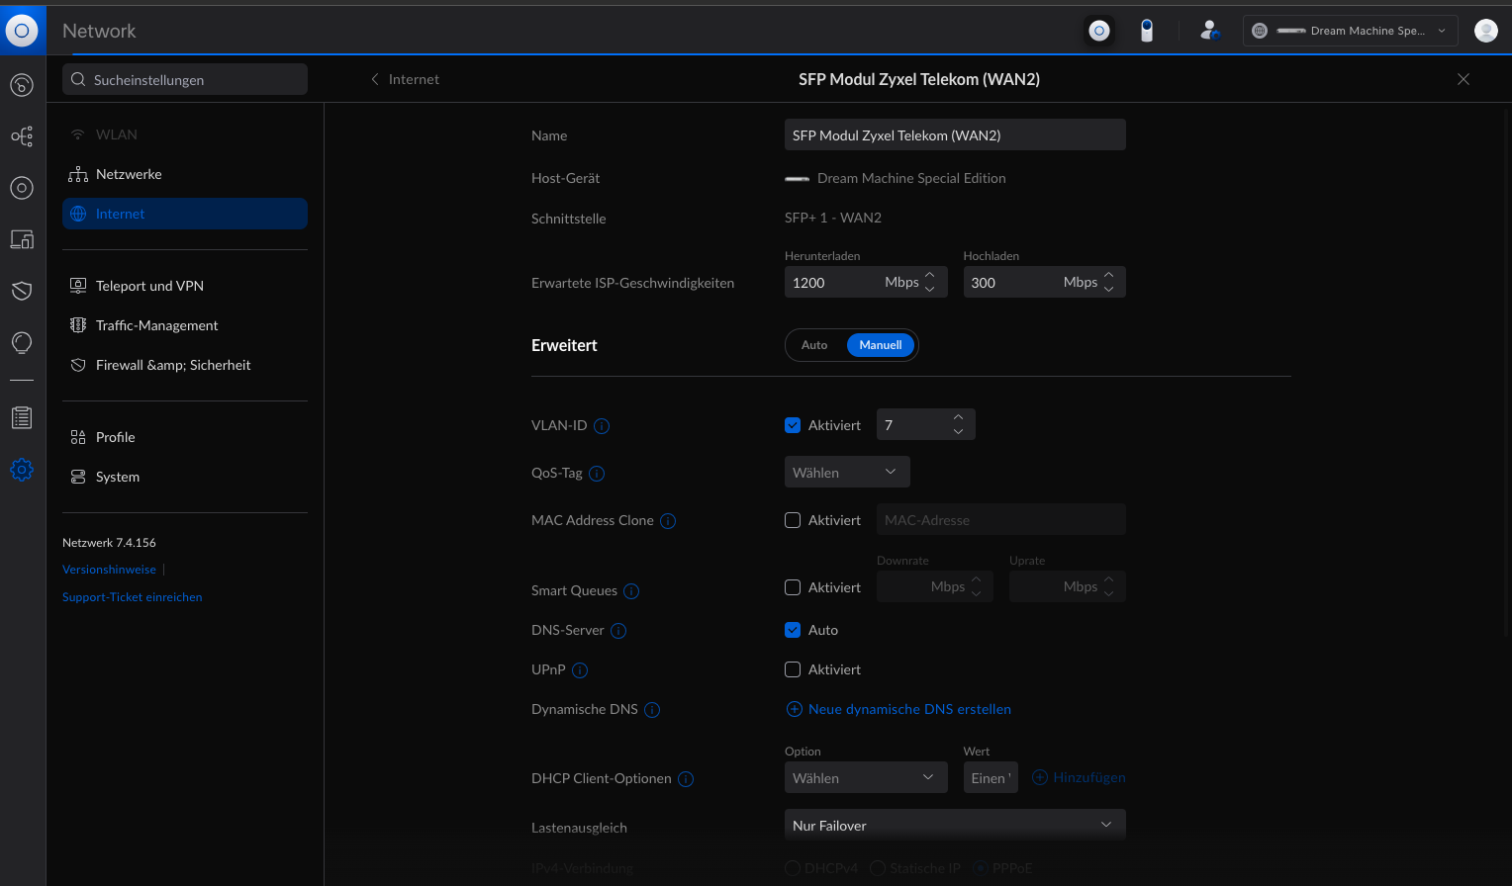Adjust the Hochladen speed stepper arrows

pyautogui.click(x=1109, y=282)
